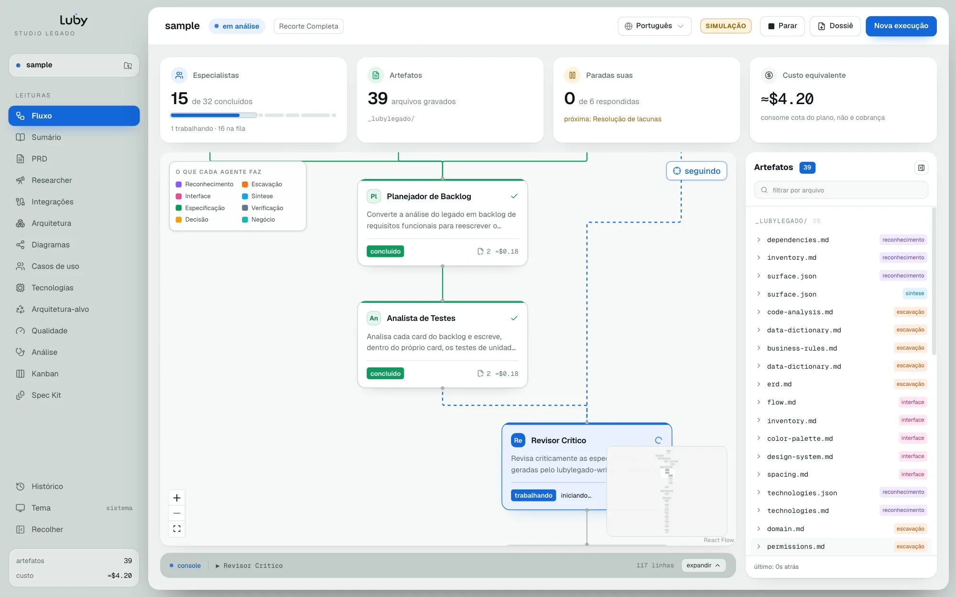
Task: Fit flow view to screen
Action: [x=177, y=529]
